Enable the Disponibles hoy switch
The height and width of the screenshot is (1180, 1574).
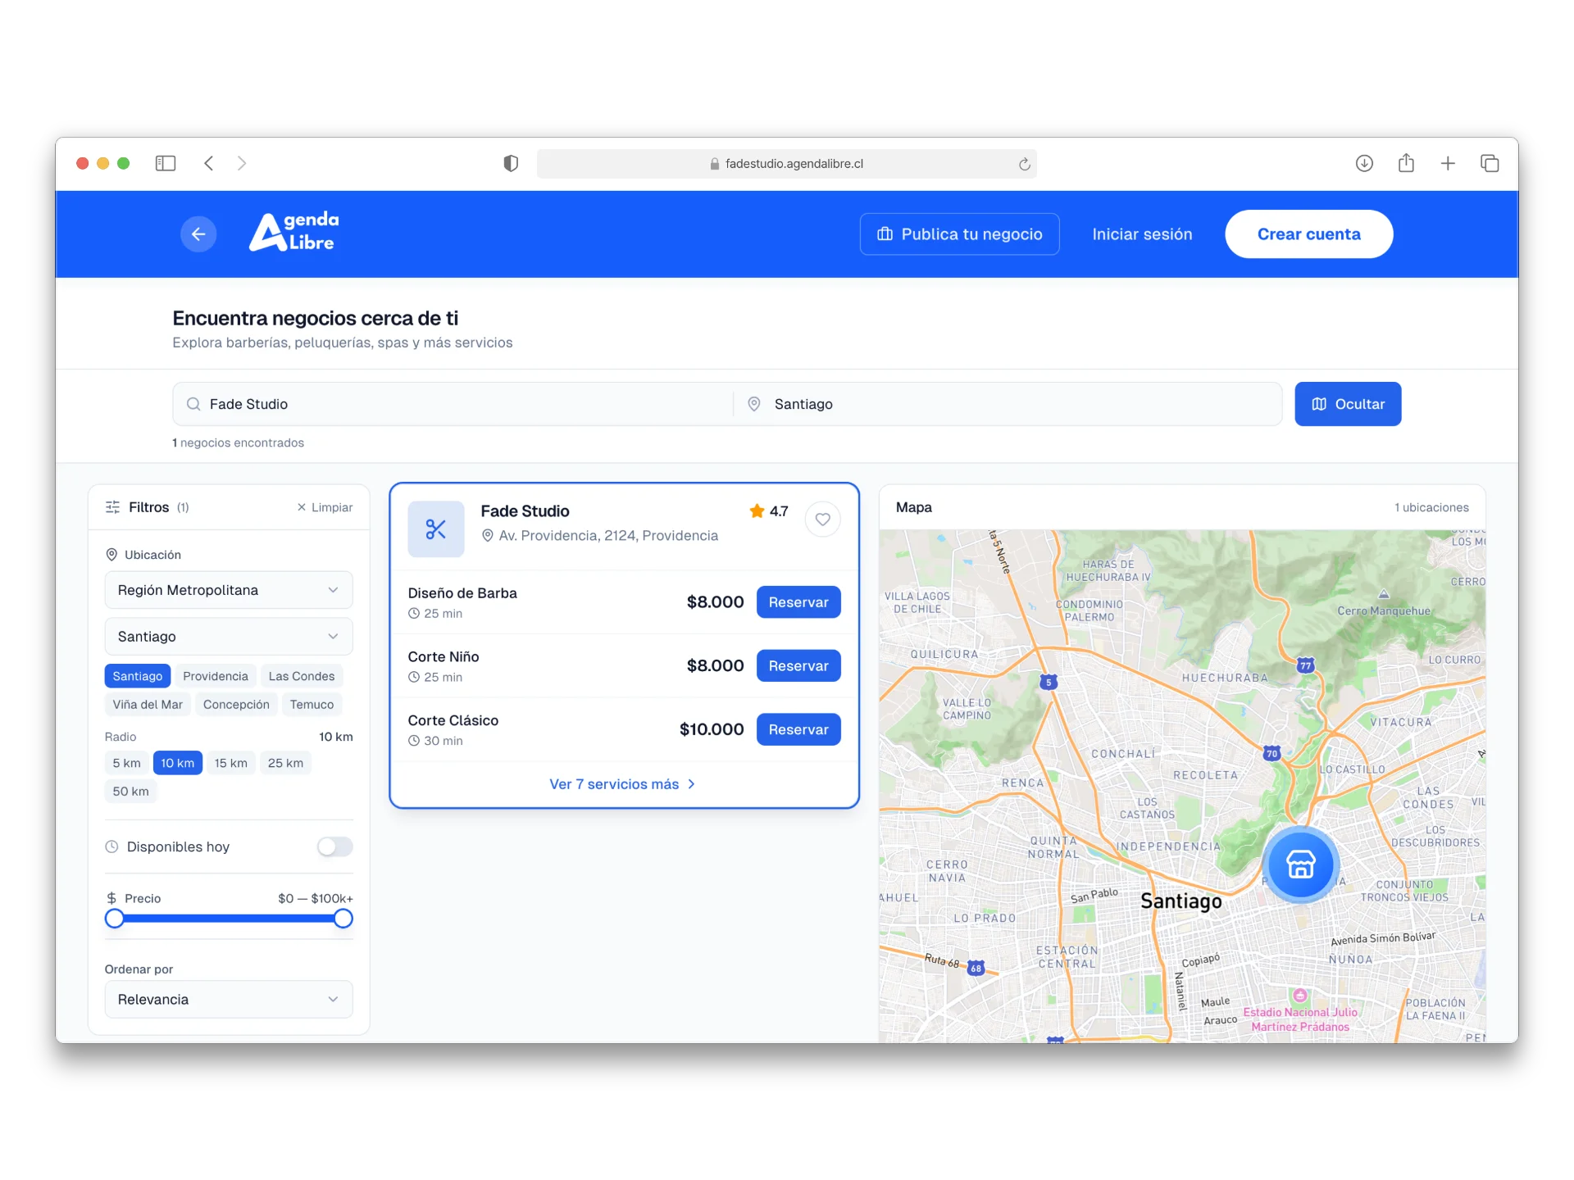pyautogui.click(x=334, y=846)
